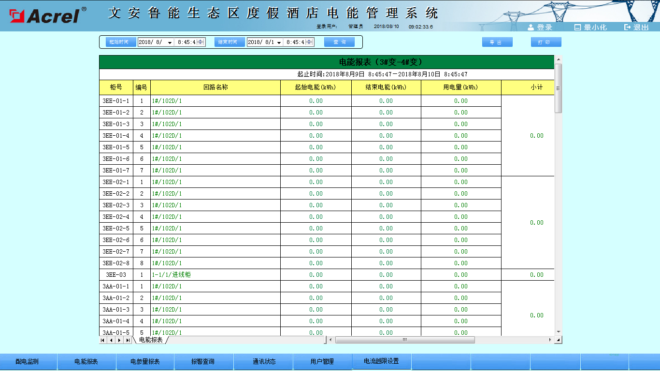Click the 最小化 minimize icon button
660x371 pixels.
click(590, 27)
